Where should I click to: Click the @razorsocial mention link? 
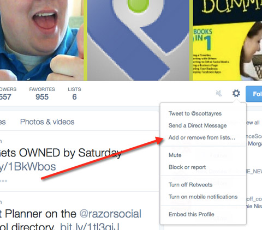110,214
